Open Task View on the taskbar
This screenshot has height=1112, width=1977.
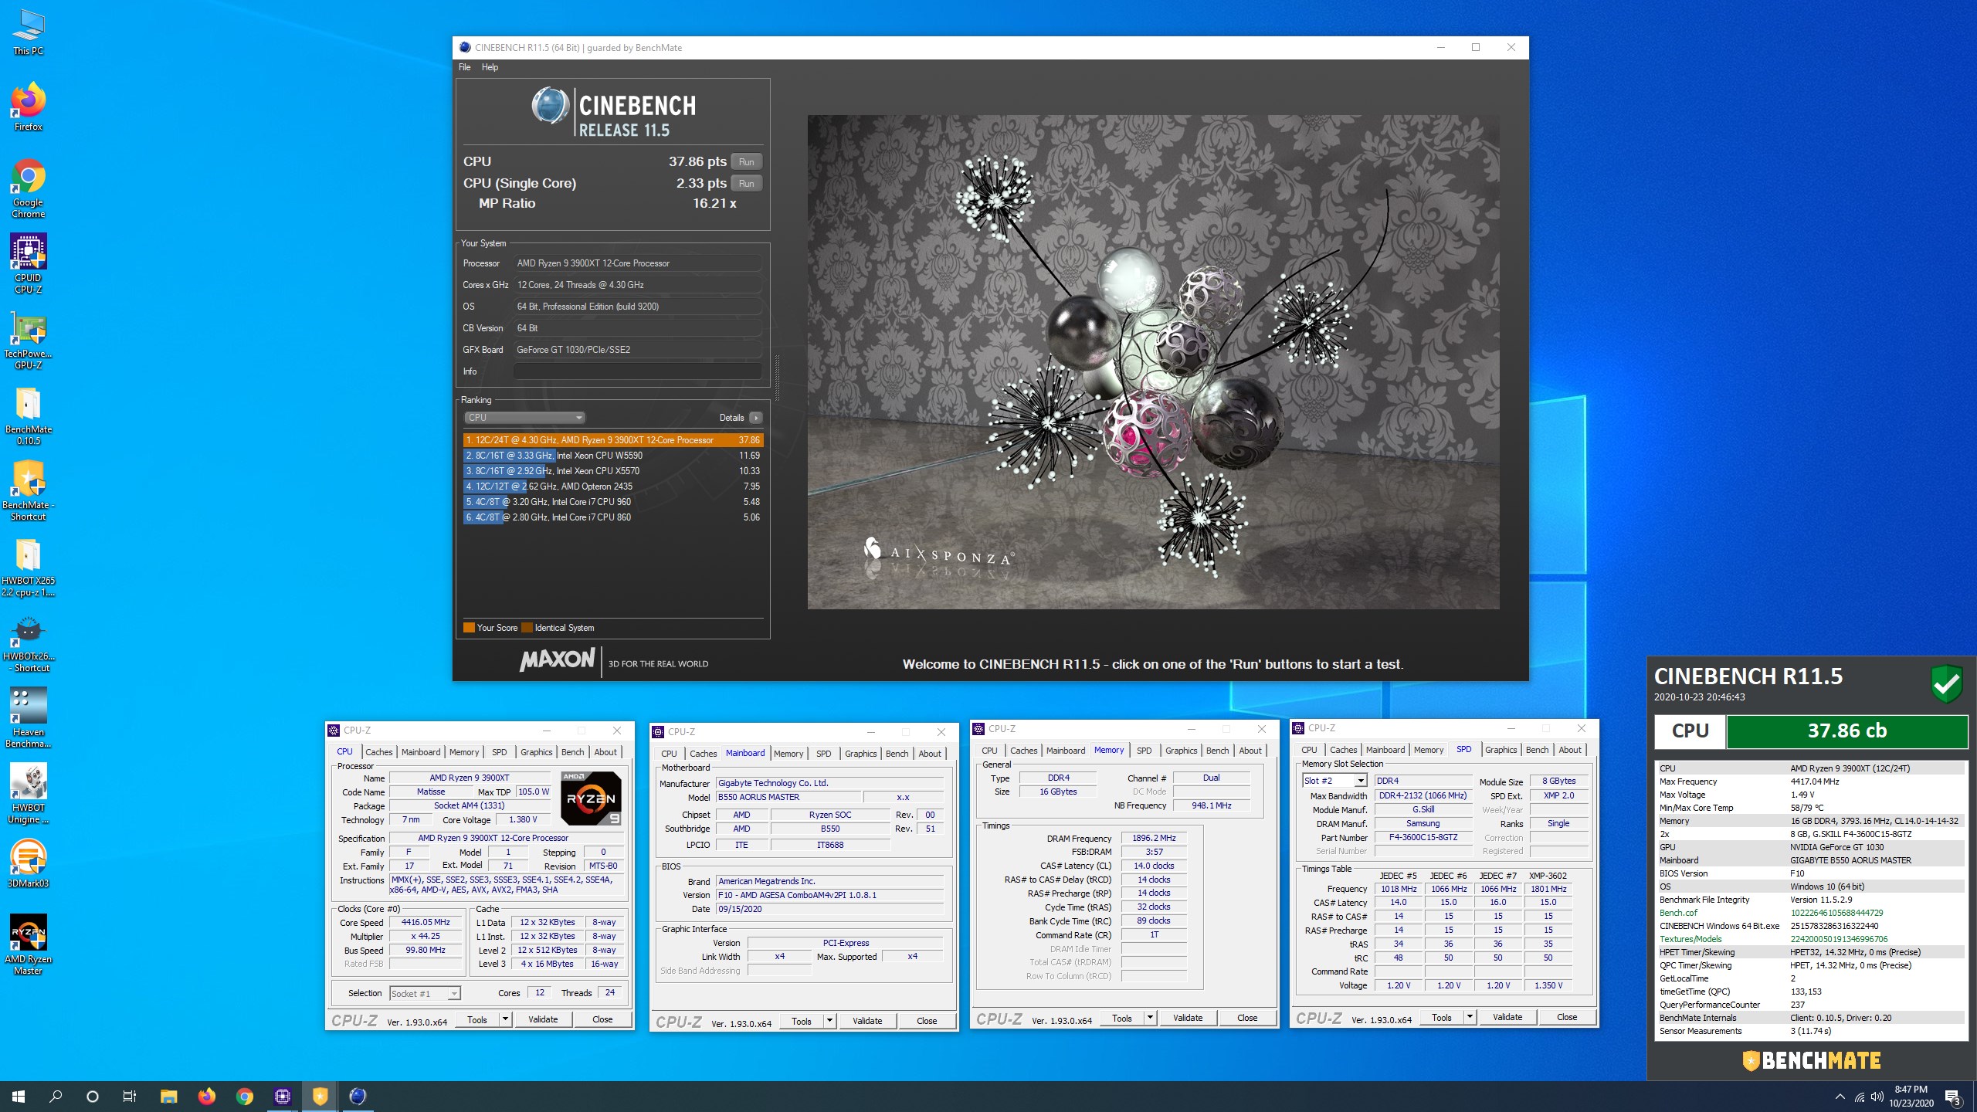tap(130, 1097)
